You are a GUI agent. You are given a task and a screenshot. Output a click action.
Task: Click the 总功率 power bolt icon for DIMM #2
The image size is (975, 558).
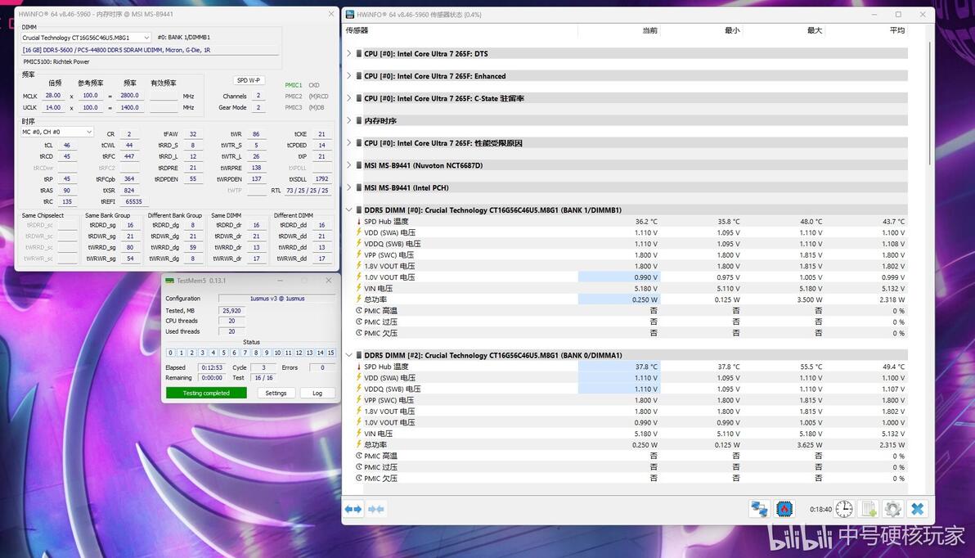pyautogui.click(x=359, y=445)
